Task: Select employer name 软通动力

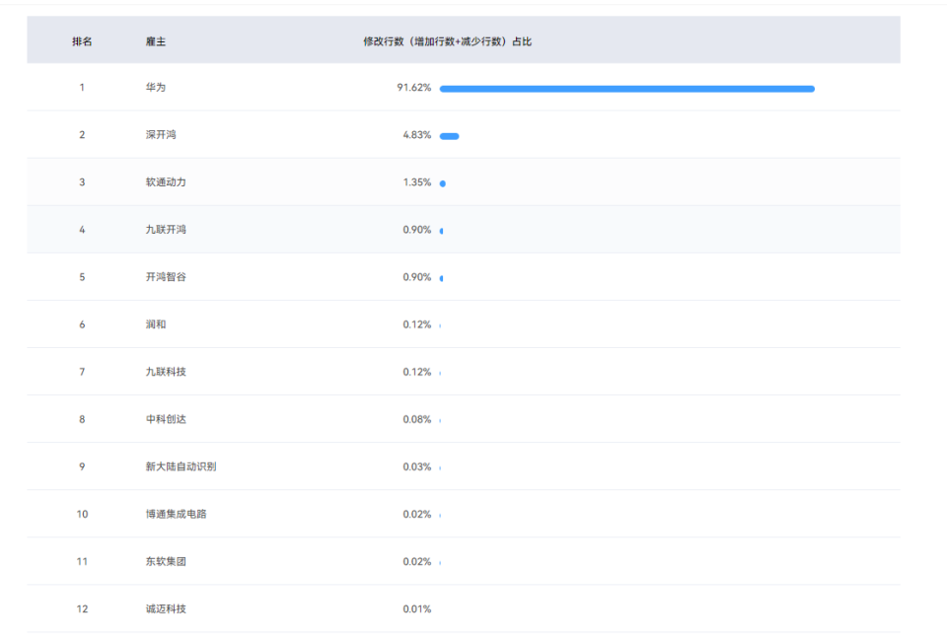Action: [166, 182]
